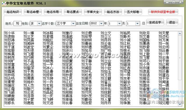The width and height of the screenshot is (186, 110).
Task: Click the 姓氏 surname input field
Action: tap(17, 23)
